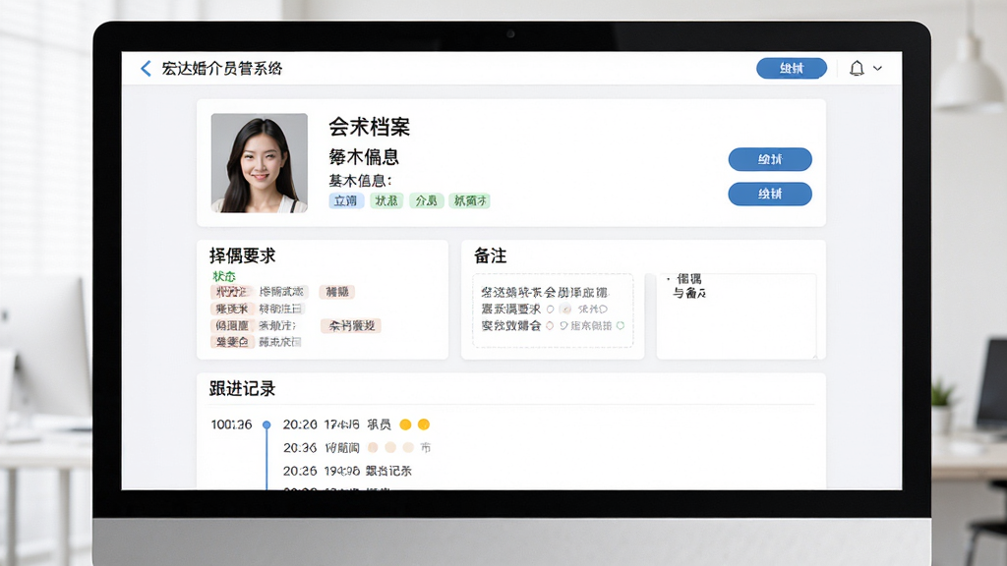Image resolution: width=1007 pixels, height=566 pixels.
Task: Click the 跟进记录 section heading
Action: 242,389
